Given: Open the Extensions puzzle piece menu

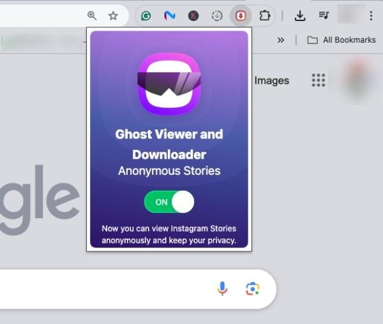Looking at the screenshot, I should (264, 16).
